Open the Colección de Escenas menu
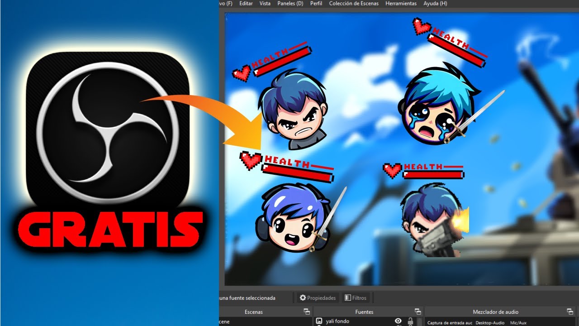Image resolution: width=579 pixels, height=326 pixels. [354, 3]
